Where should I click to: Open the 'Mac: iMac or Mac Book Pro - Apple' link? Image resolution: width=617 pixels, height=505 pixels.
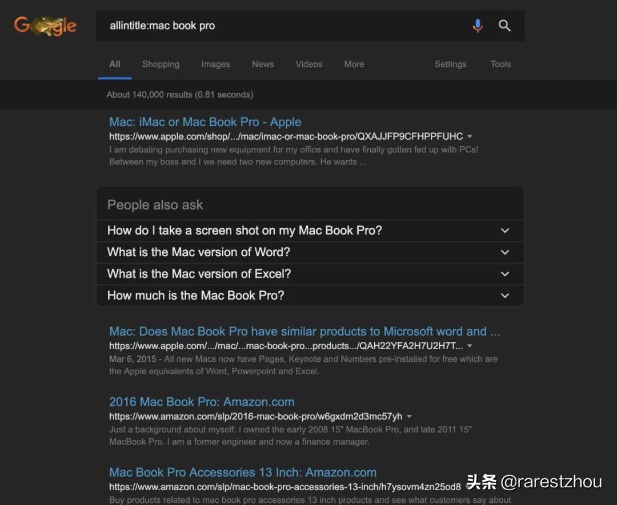[205, 122]
